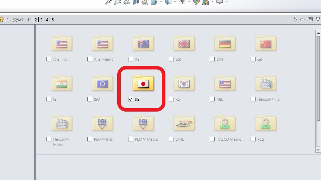Click the home icon in the wizard bar
This screenshot has width=321, height=180.
[x=2, y=19]
